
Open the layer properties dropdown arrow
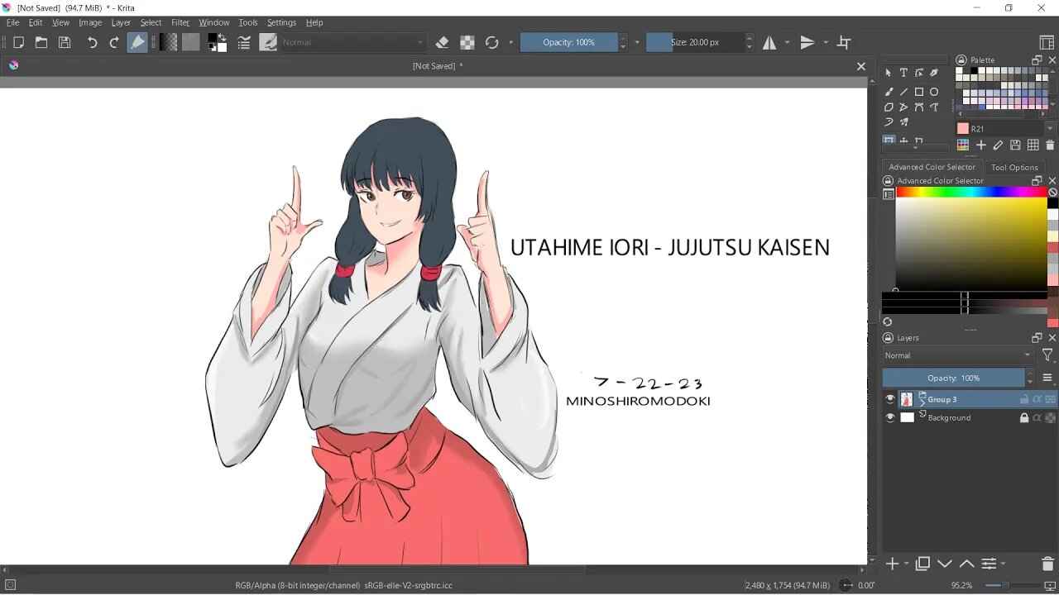(x=1003, y=564)
